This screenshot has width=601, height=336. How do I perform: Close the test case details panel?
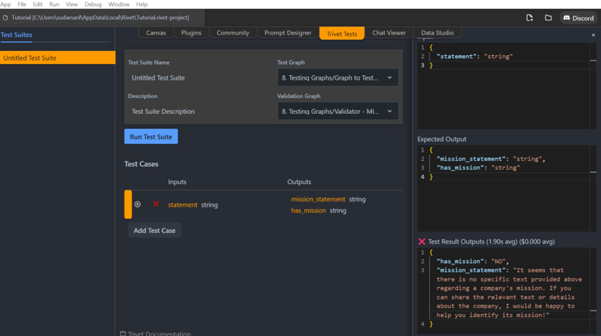[593, 35]
